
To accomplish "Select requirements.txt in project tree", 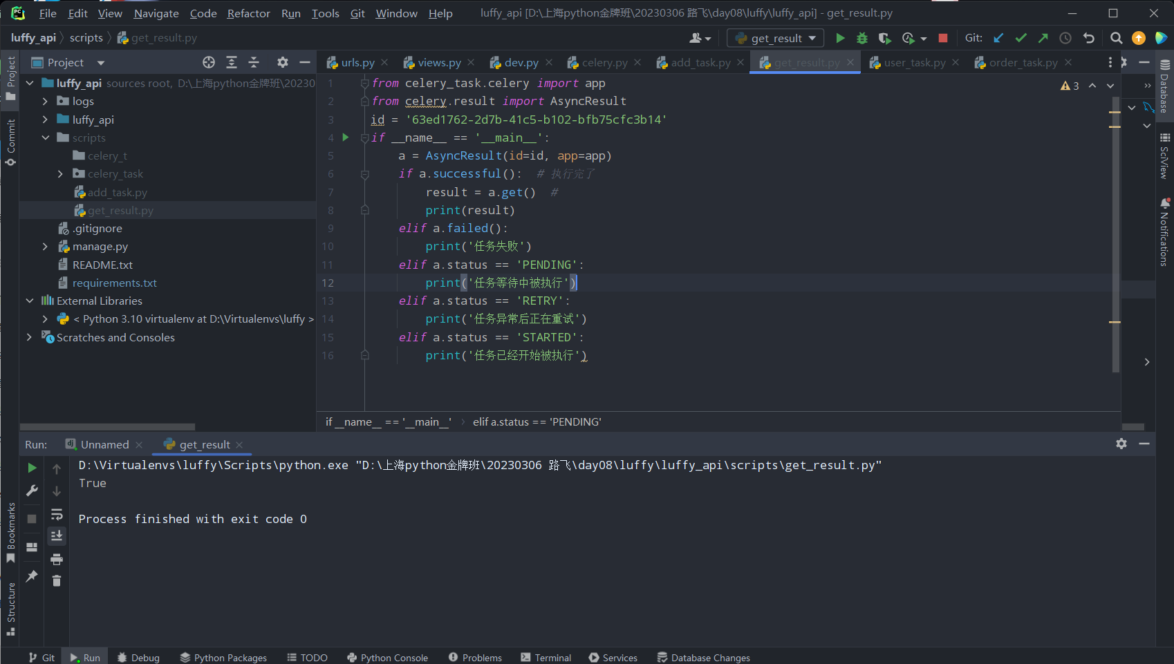I will (114, 283).
